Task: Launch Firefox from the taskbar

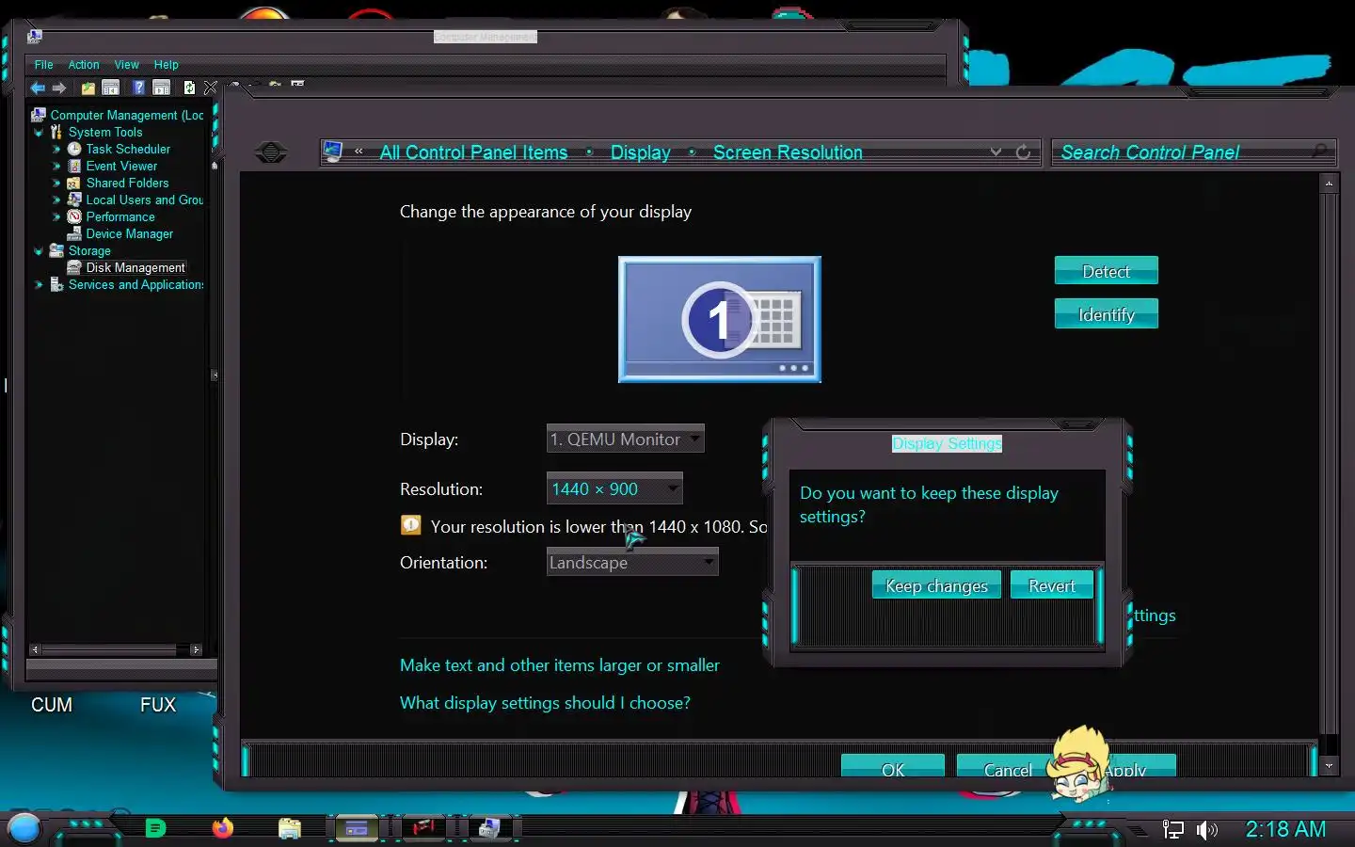Action: [x=223, y=828]
